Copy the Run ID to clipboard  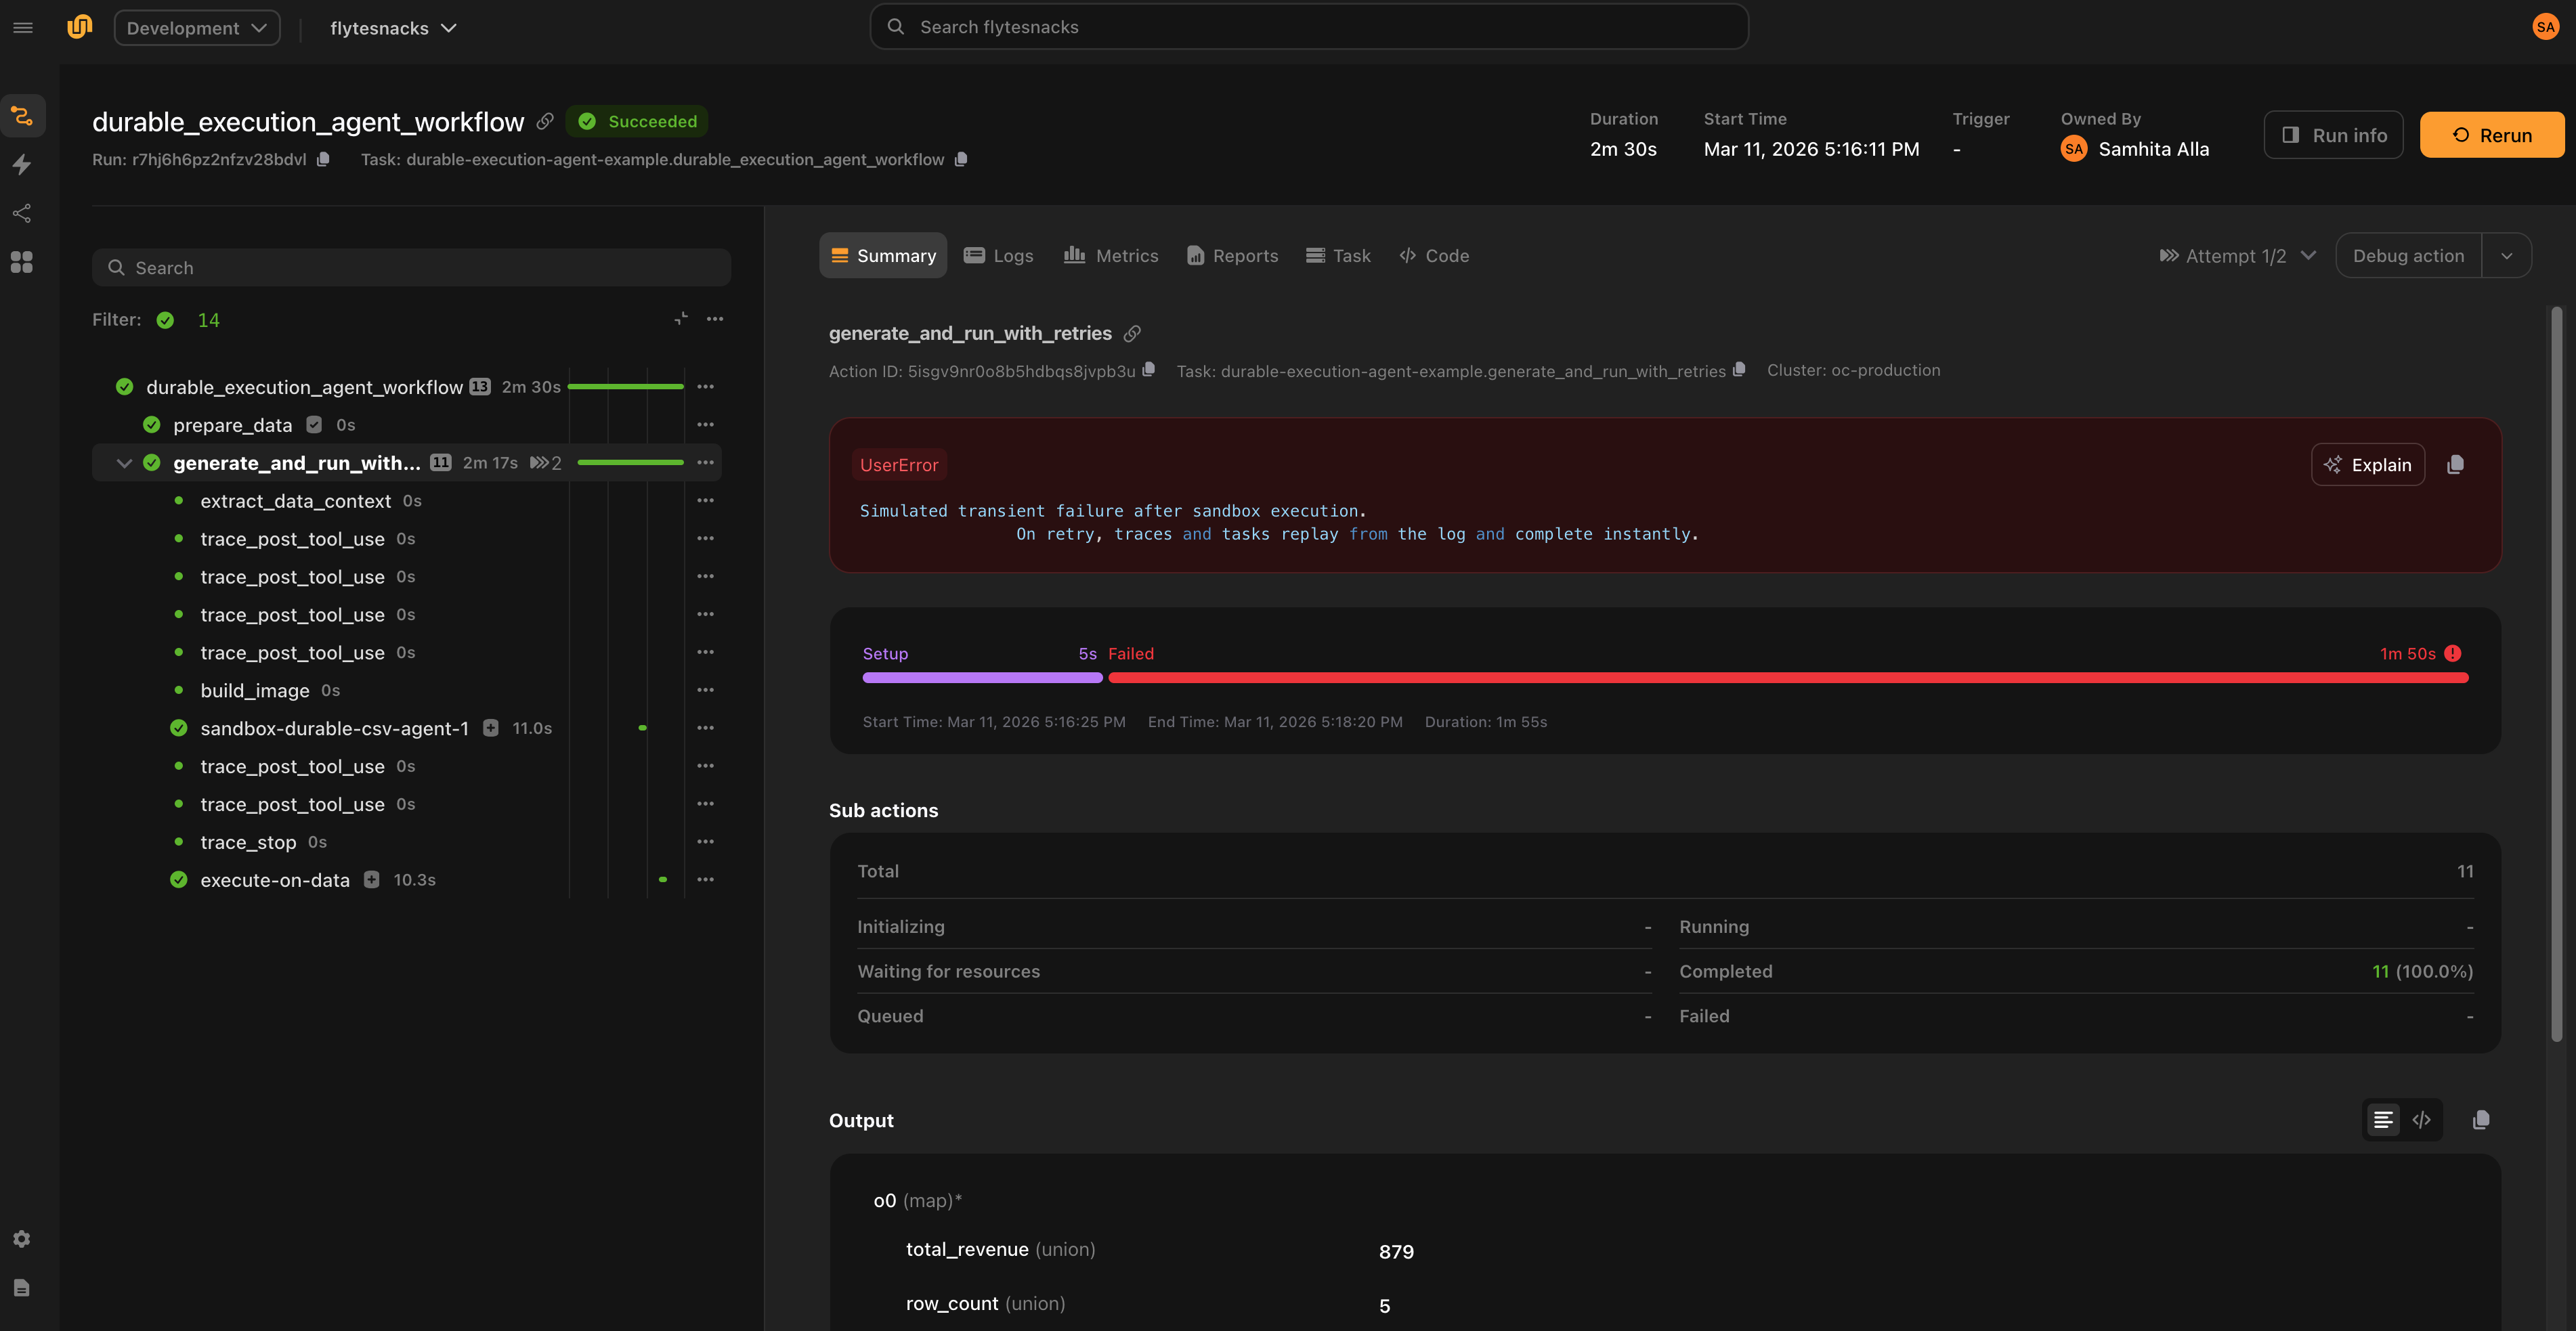(x=323, y=159)
